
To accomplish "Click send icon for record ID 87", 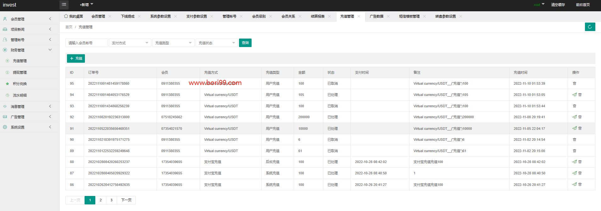I will (x=574, y=173).
